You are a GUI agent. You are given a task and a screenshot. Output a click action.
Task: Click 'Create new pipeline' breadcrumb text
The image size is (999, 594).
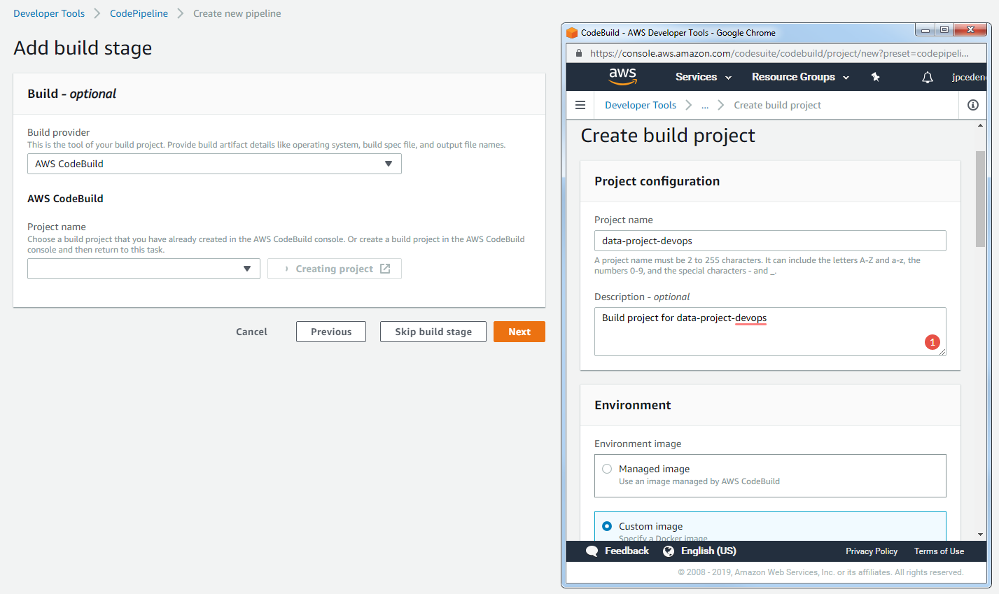(237, 13)
